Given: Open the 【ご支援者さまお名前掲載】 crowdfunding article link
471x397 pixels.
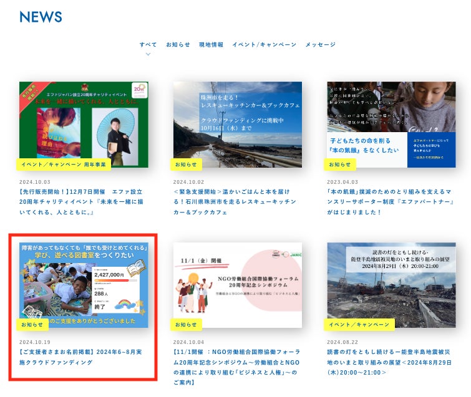Looking at the screenshot, I should point(82,357).
